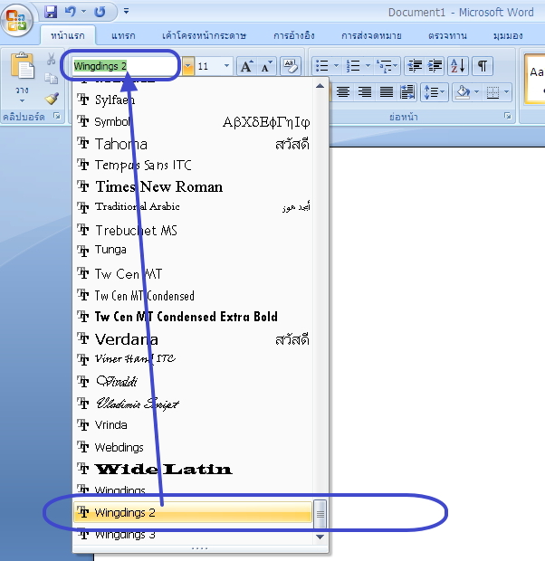
Task: Choose the Sylfaen font
Action: (194, 100)
